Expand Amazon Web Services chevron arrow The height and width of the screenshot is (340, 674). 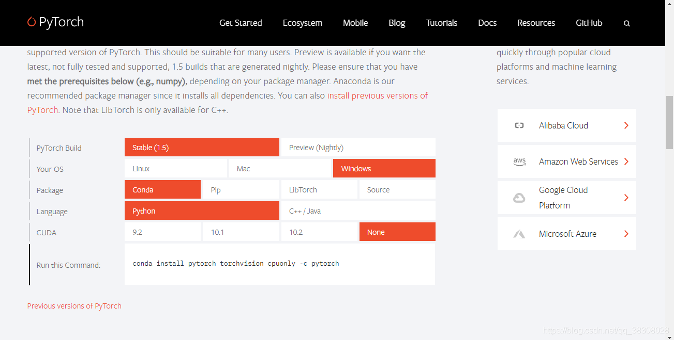click(x=626, y=161)
